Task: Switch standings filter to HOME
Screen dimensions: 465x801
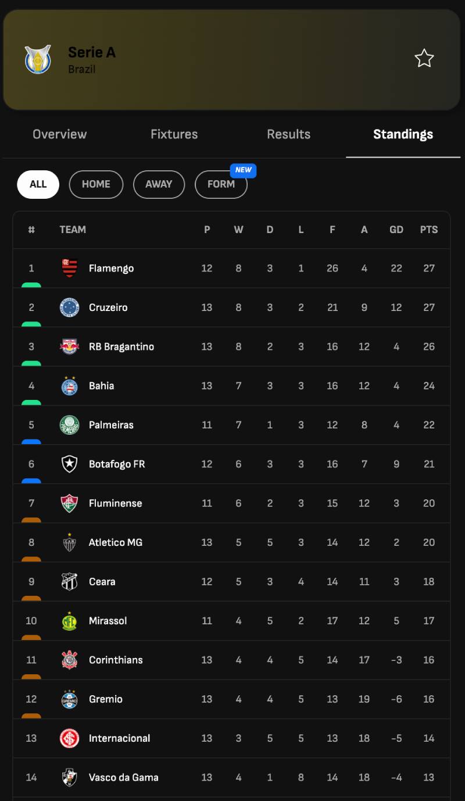Action: coord(96,184)
